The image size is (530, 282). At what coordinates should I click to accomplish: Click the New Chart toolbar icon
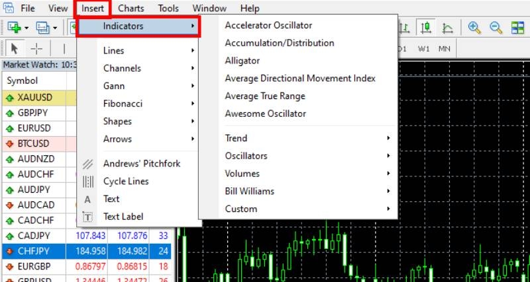click(x=14, y=28)
